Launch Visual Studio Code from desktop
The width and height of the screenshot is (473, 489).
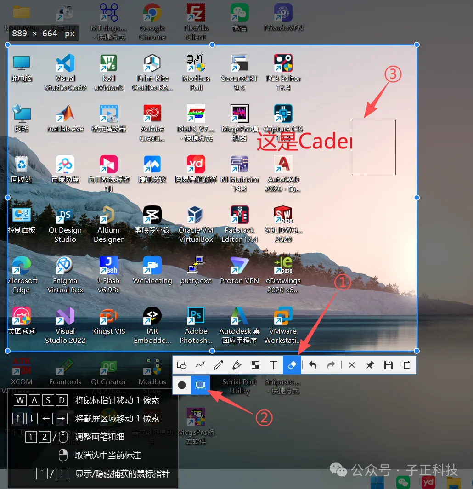click(x=65, y=64)
